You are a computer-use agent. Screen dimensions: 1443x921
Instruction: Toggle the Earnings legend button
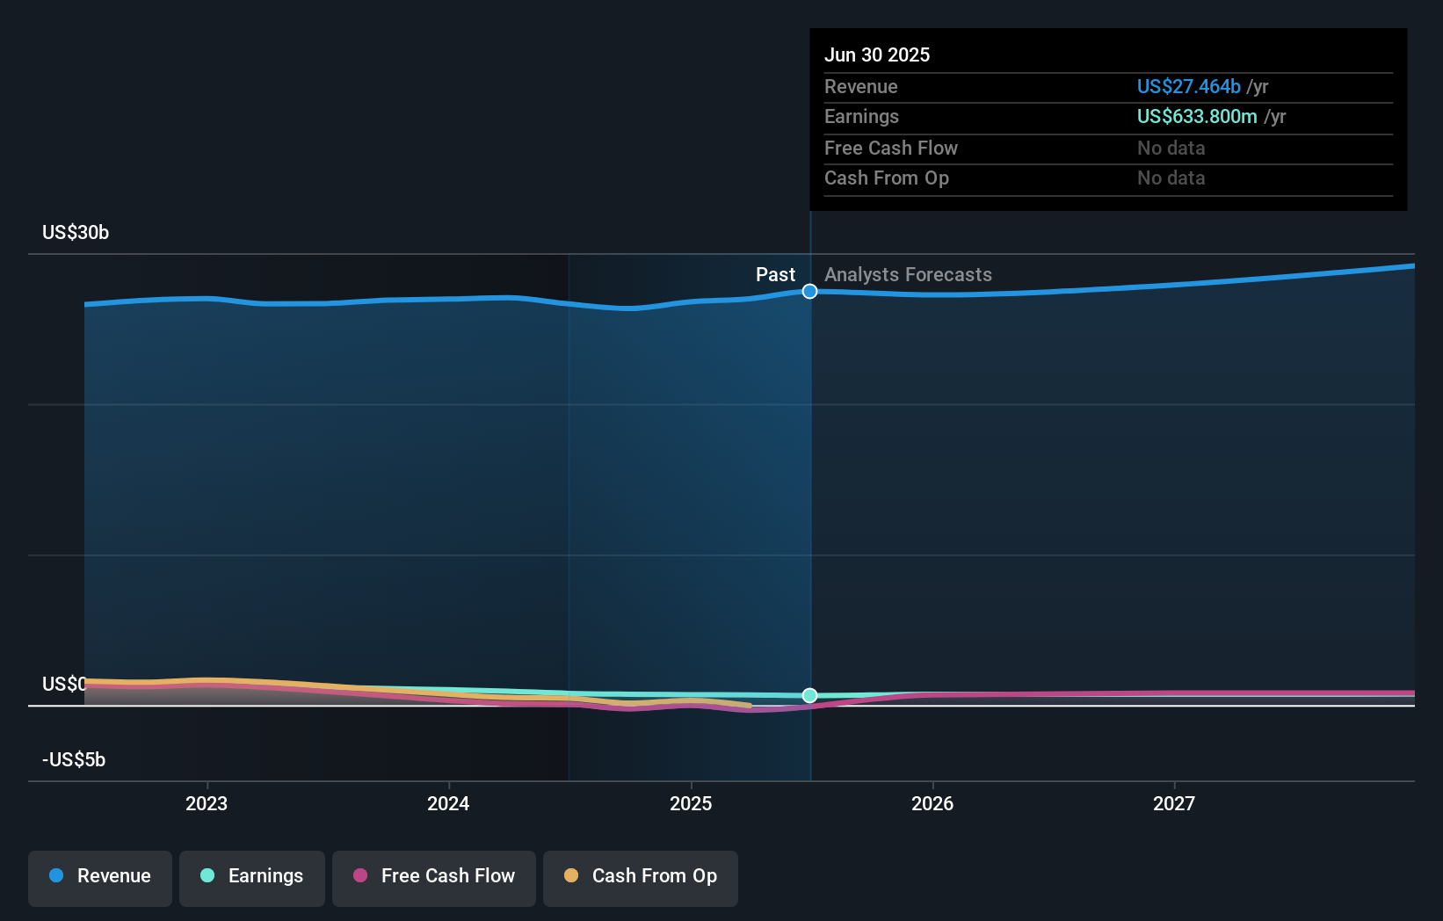(x=252, y=878)
